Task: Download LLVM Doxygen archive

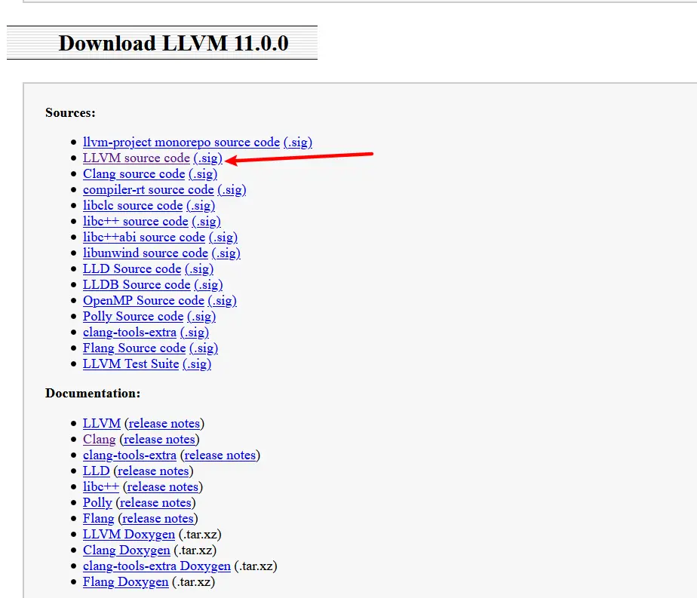Action: [129, 535]
